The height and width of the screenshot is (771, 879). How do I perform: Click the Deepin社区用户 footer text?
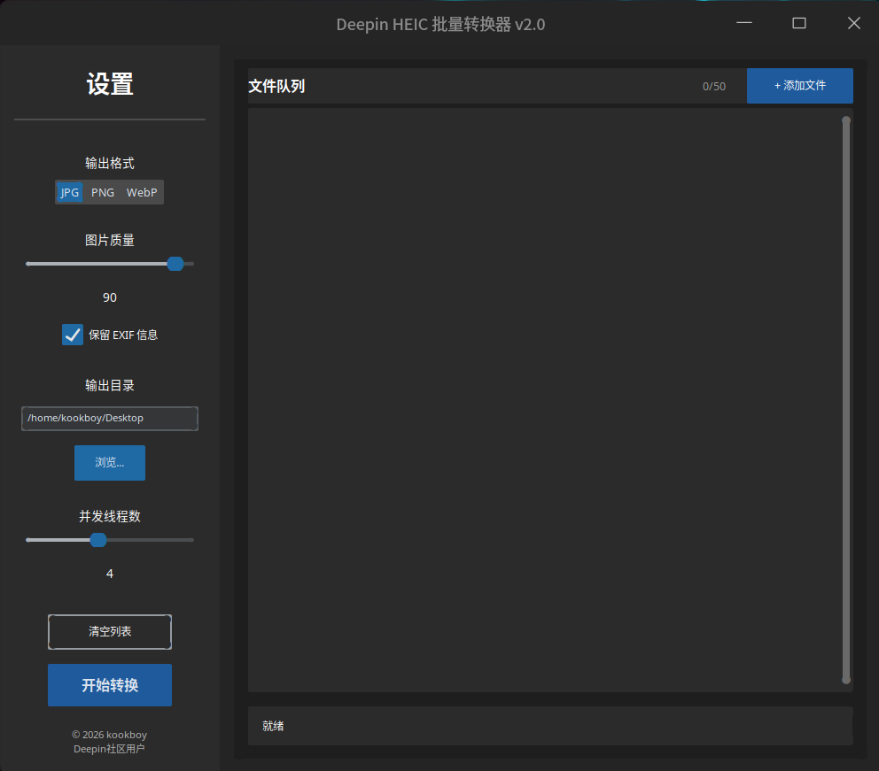[109, 749]
